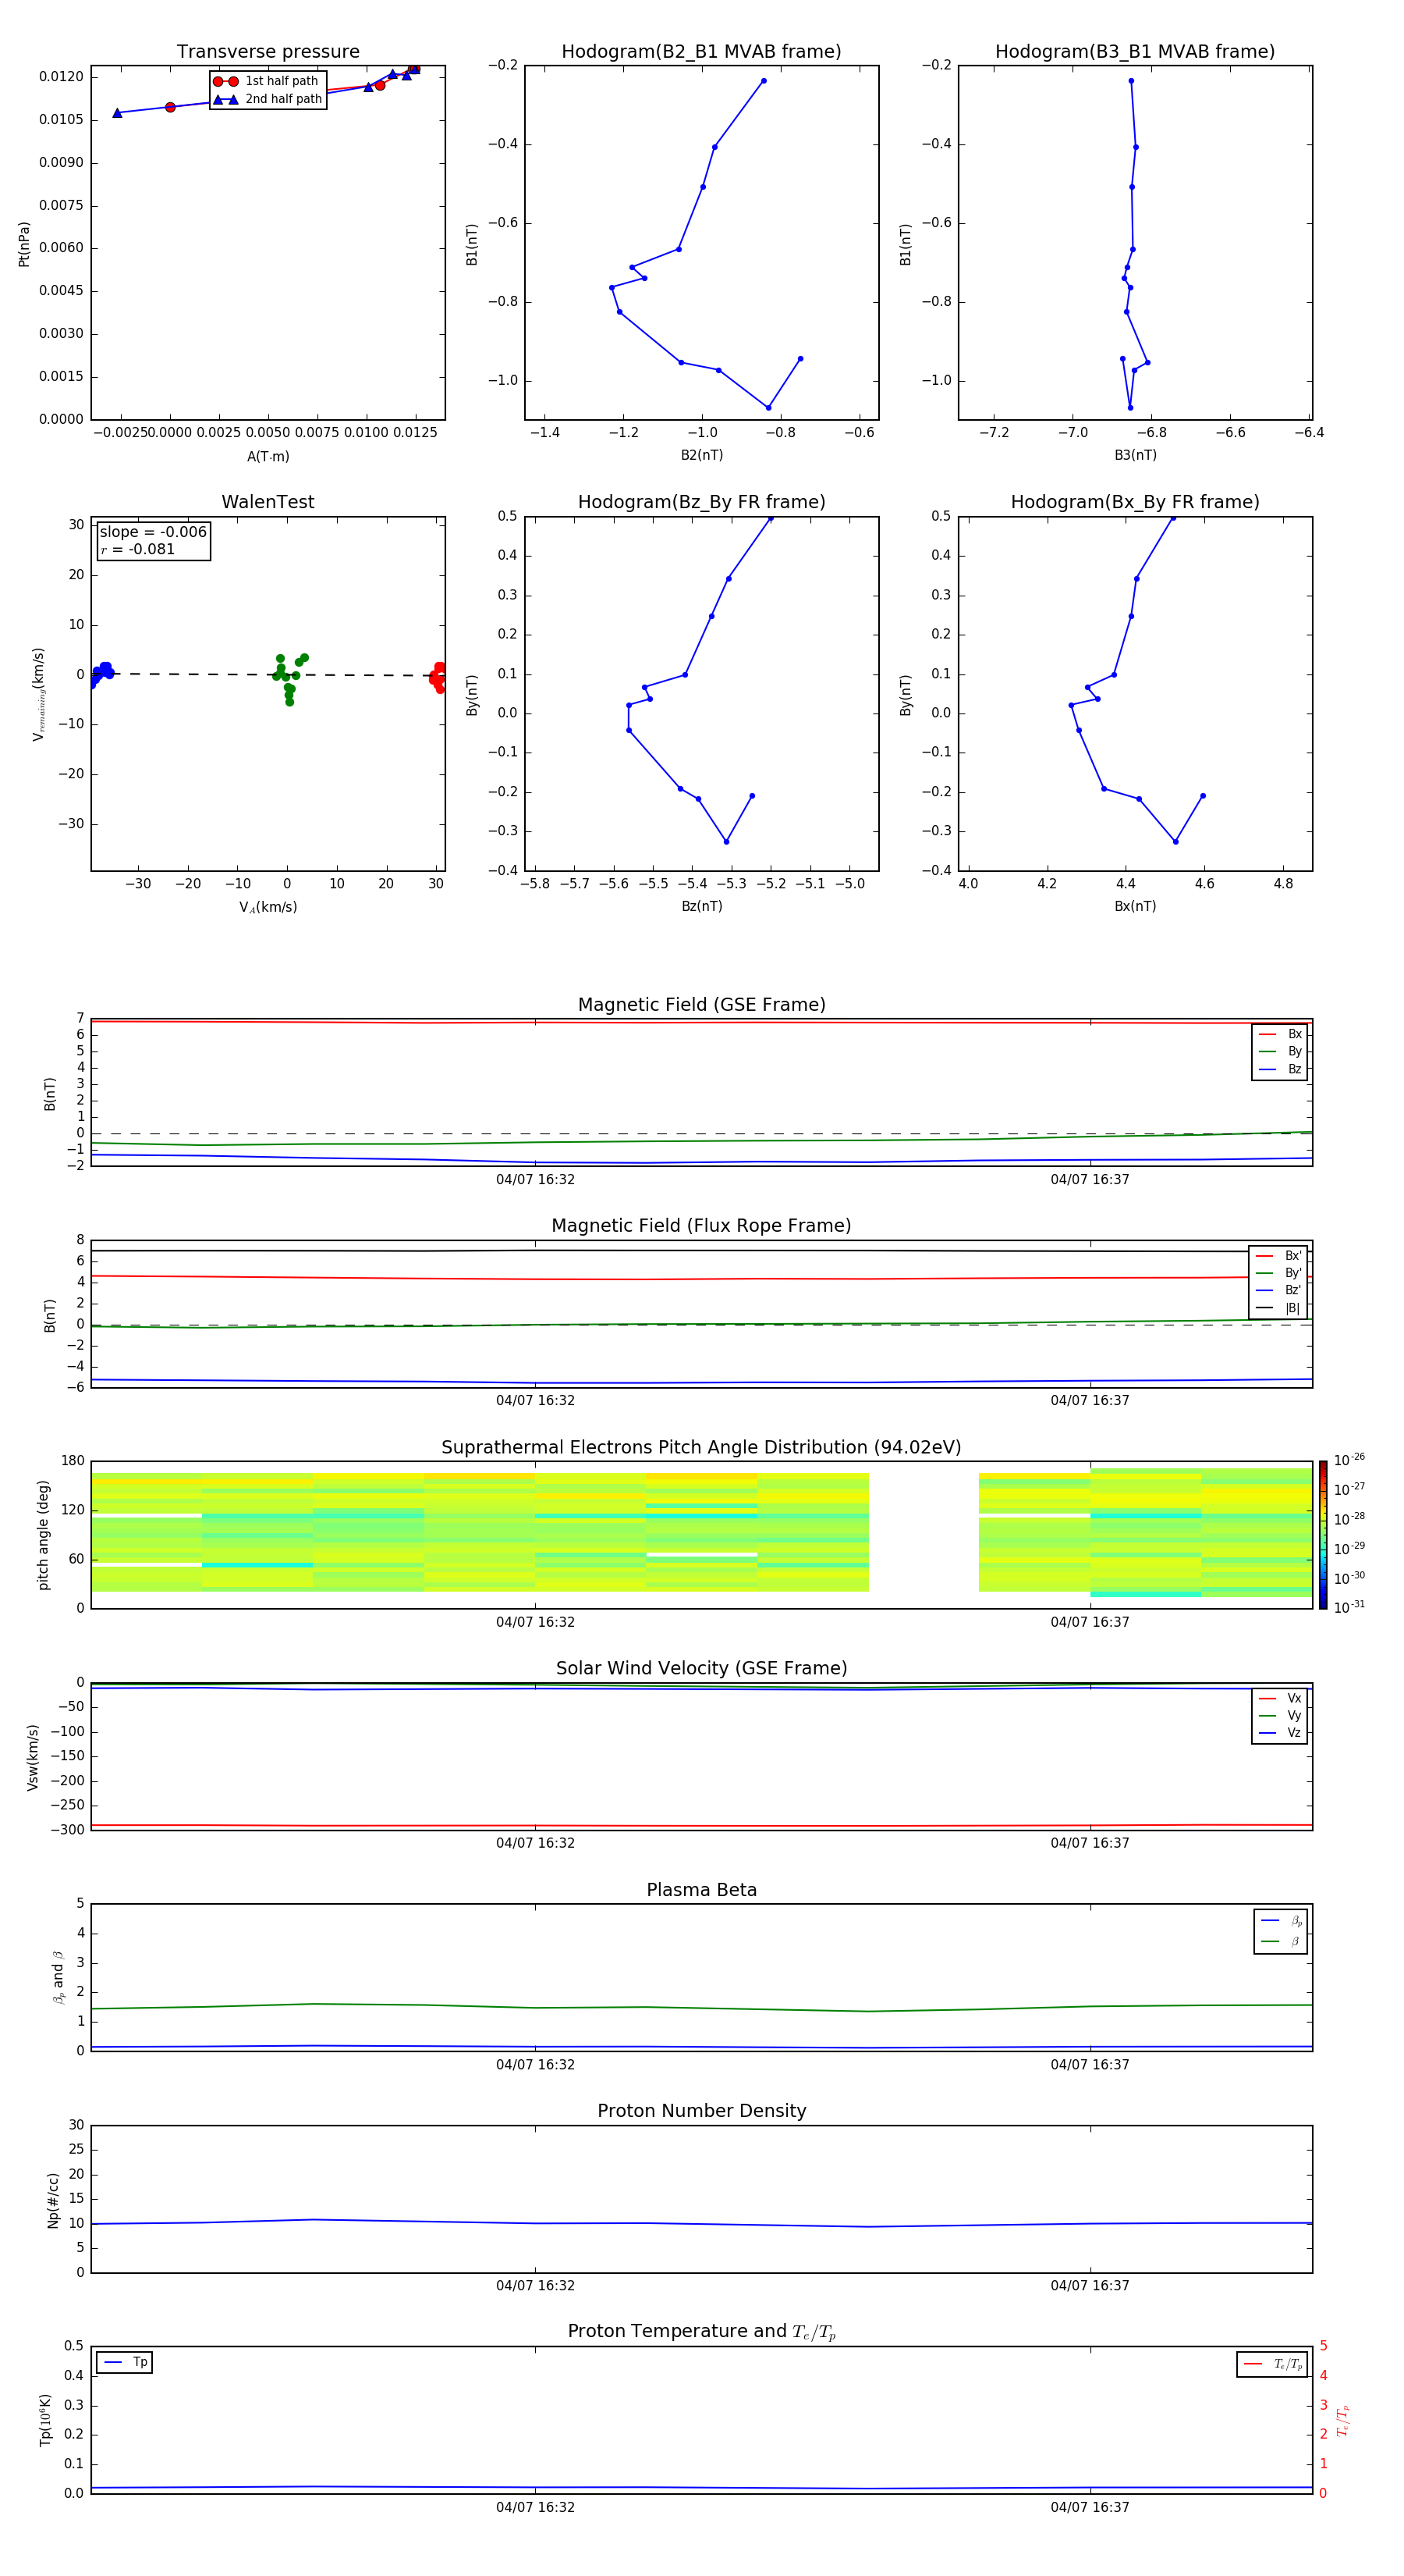Click the red Te/Tp right axis label

(x=1343, y=2421)
